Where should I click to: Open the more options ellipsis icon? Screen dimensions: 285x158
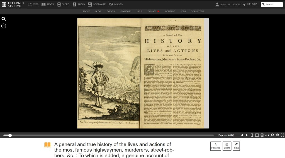coord(4,26)
